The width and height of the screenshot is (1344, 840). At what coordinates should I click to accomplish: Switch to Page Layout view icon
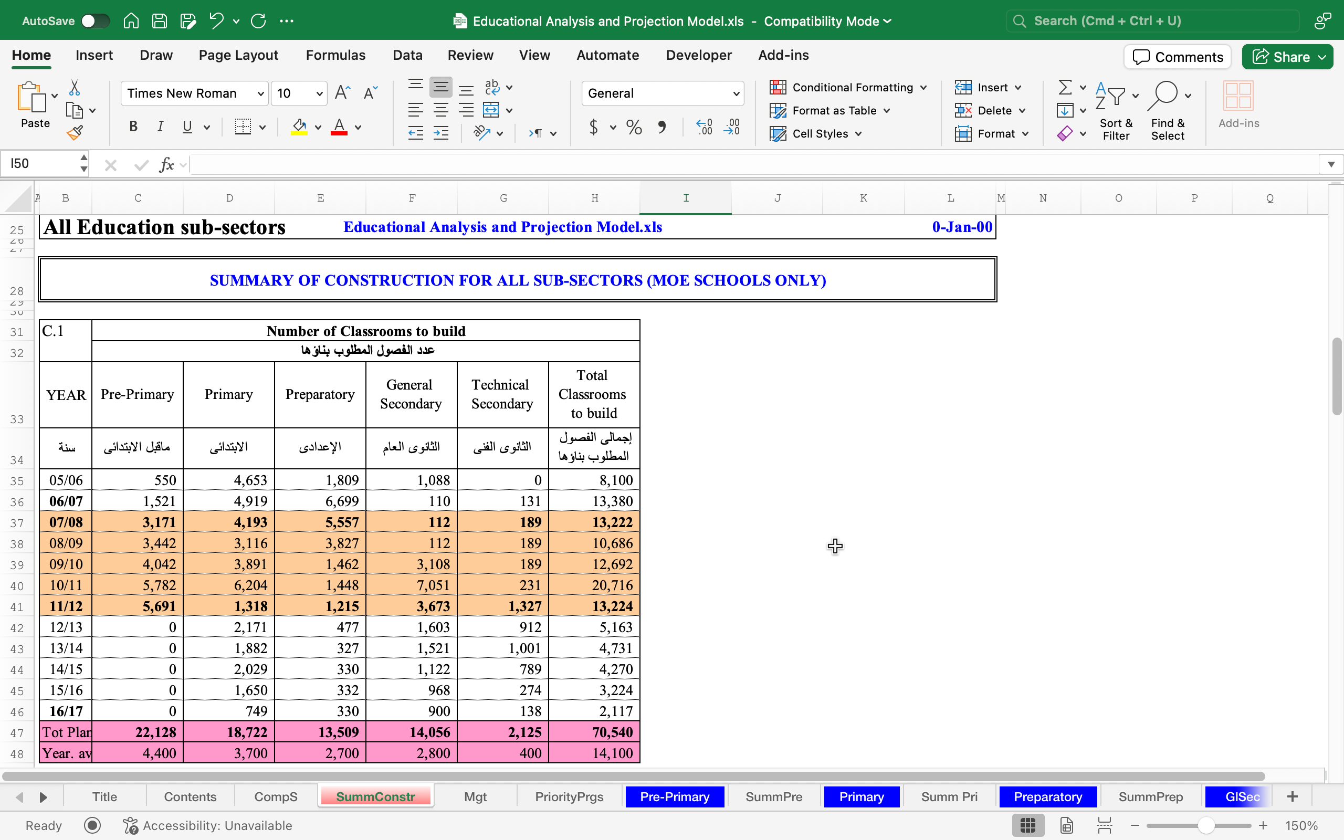point(1067,825)
